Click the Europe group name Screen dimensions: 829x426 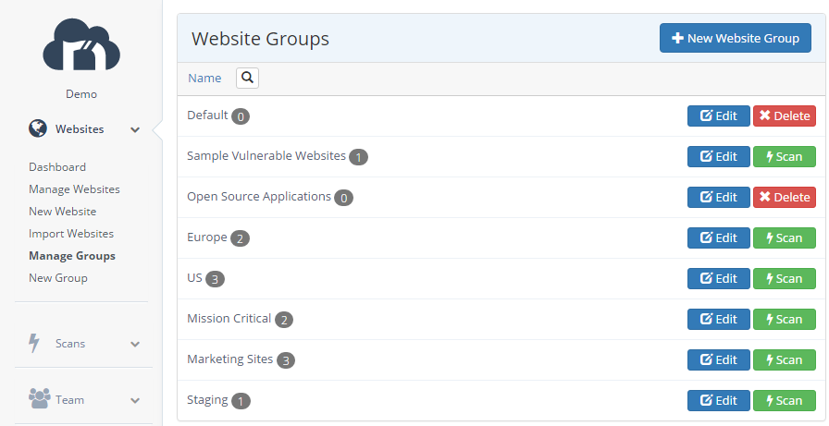click(x=206, y=237)
